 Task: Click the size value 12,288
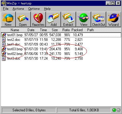coord(56,40)
